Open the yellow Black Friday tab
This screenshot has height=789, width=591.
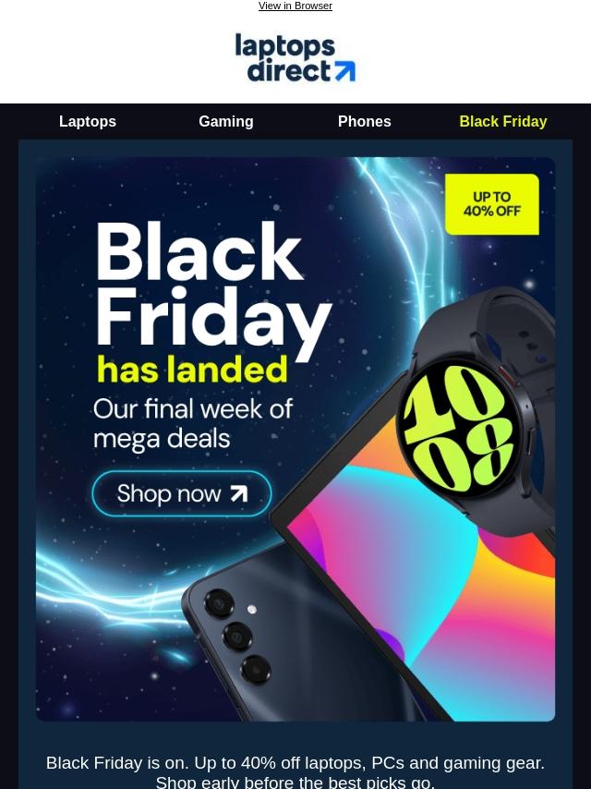[x=503, y=121]
